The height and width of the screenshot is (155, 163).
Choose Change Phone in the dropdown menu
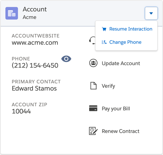(x=125, y=42)
